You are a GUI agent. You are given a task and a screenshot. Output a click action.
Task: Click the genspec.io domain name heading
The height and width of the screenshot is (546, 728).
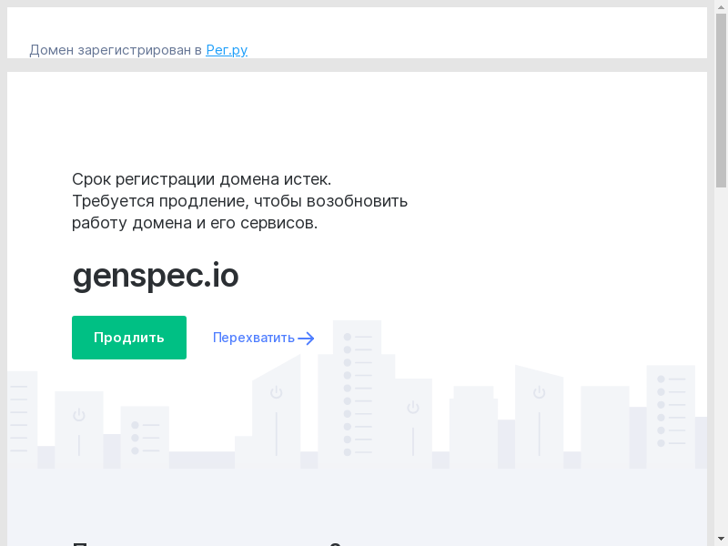click(x=156, y=276)
